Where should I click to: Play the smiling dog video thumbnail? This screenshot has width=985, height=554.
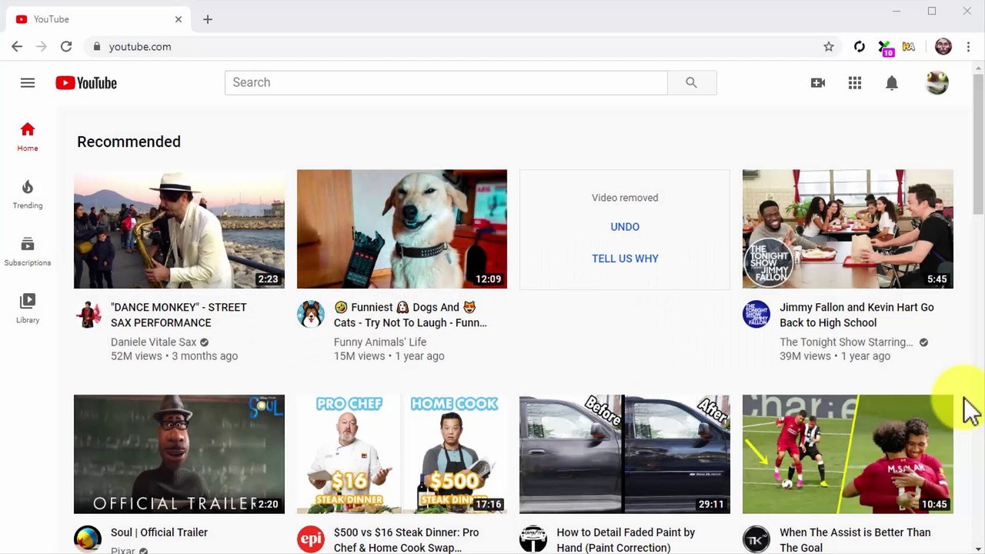(x=402, y=229)
